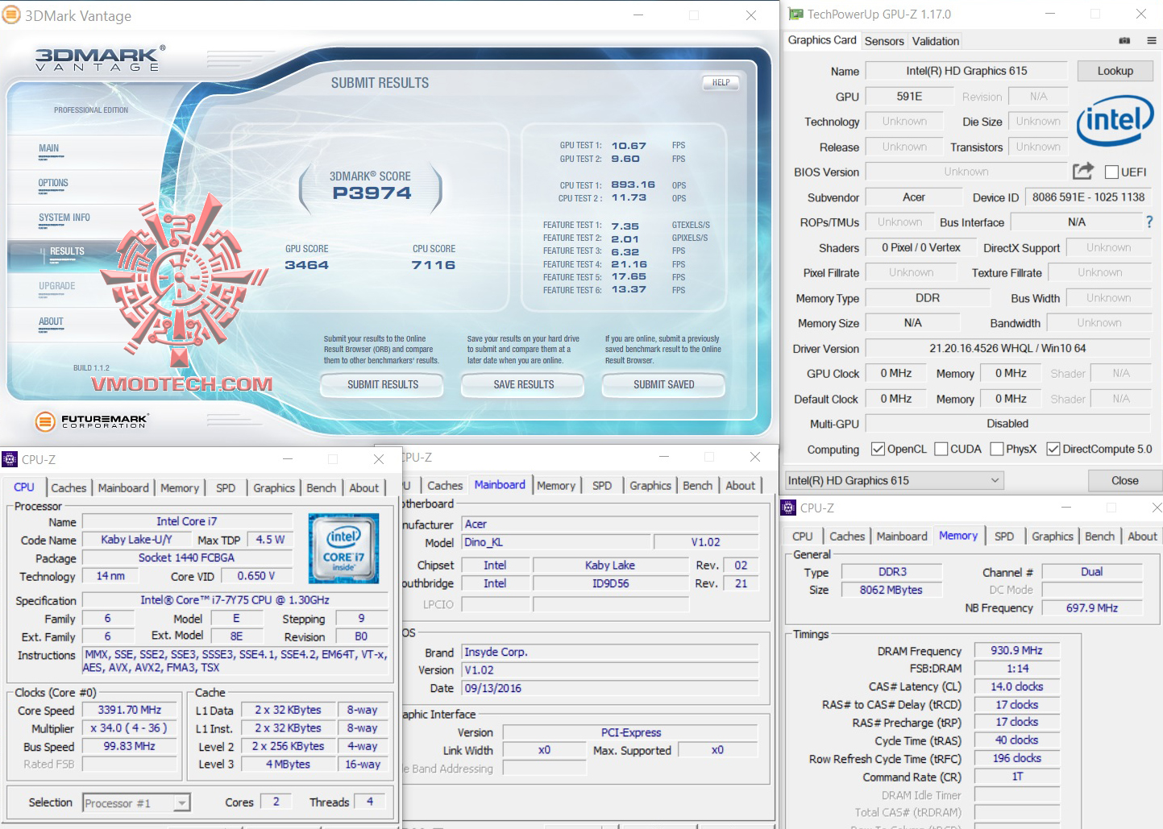
Task: Open UPGRADE in 3DMark sidebar
Action: click(x=56, y=286)
